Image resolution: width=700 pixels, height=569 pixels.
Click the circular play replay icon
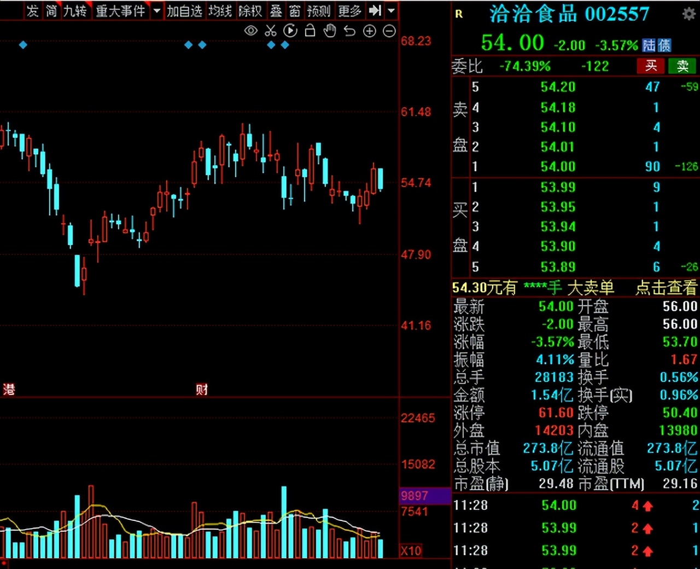290,31
